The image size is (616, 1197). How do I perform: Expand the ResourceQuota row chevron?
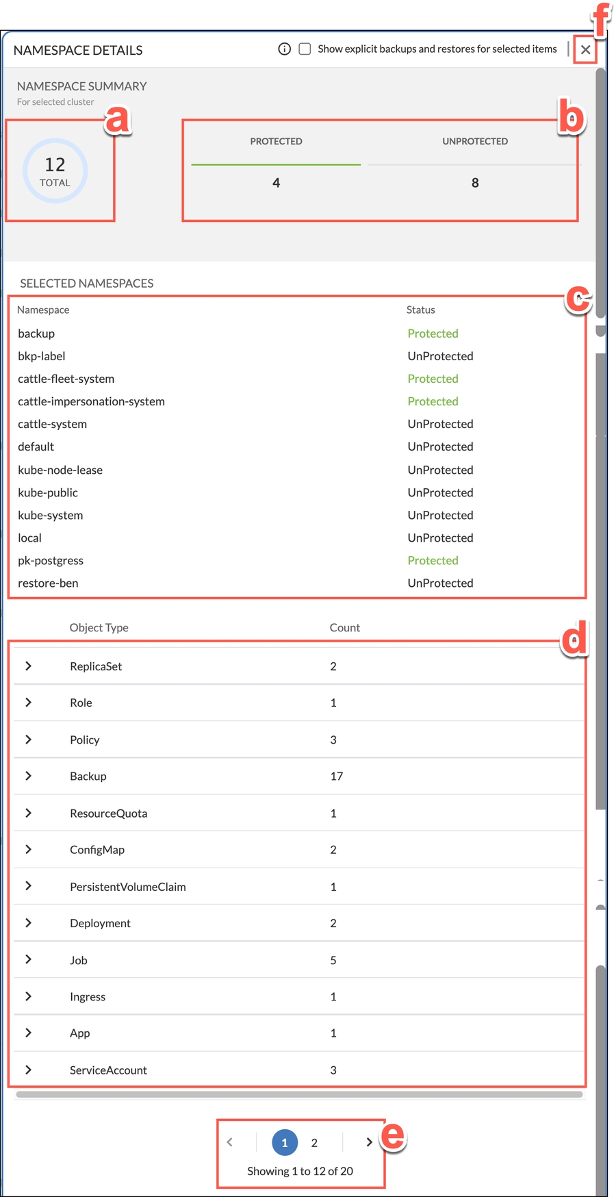pyautogui.click(x=29, y=813)
